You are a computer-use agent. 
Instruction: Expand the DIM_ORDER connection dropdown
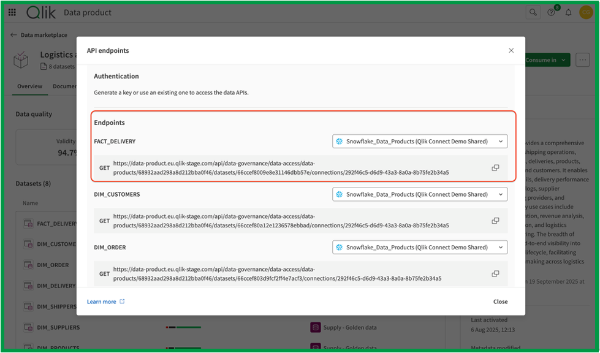click(x=420, y=248)
